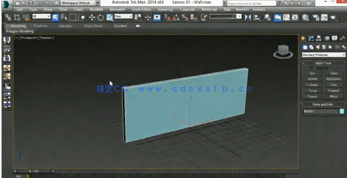Screen dimensions: 347x178
Task: Open the Customize menu
Action: click(187, 9)
